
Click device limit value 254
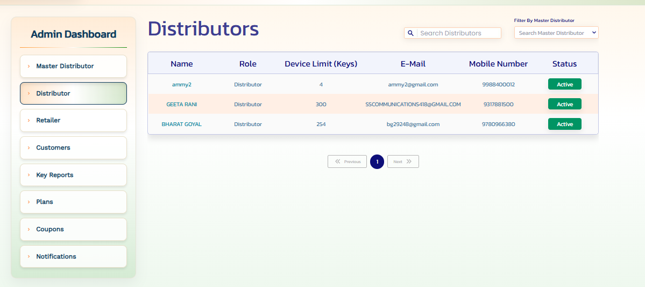point(321,124)
